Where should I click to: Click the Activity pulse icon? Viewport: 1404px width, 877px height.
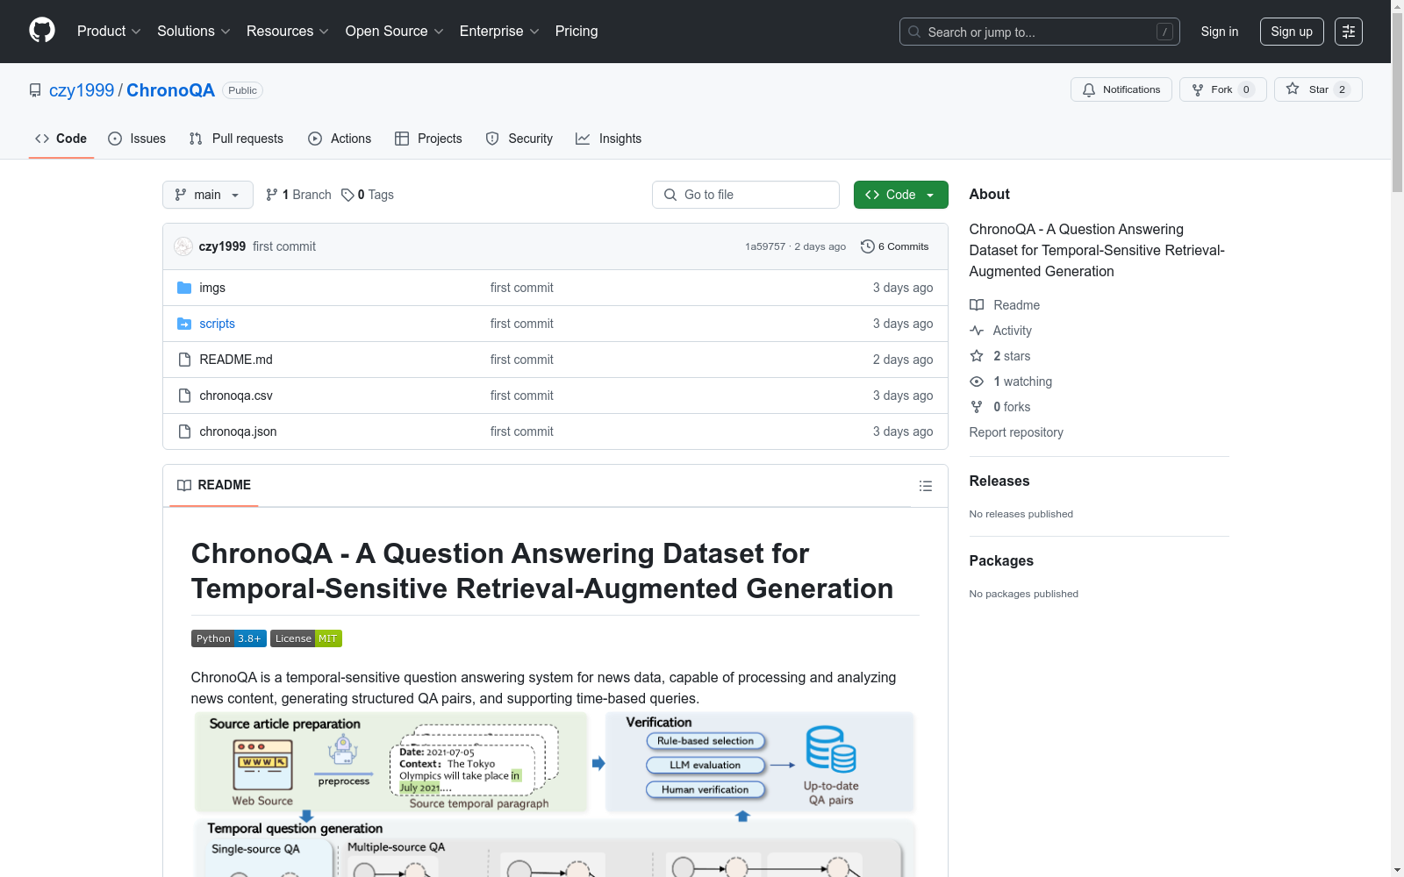pyautogui.click(x=977, y=331)
